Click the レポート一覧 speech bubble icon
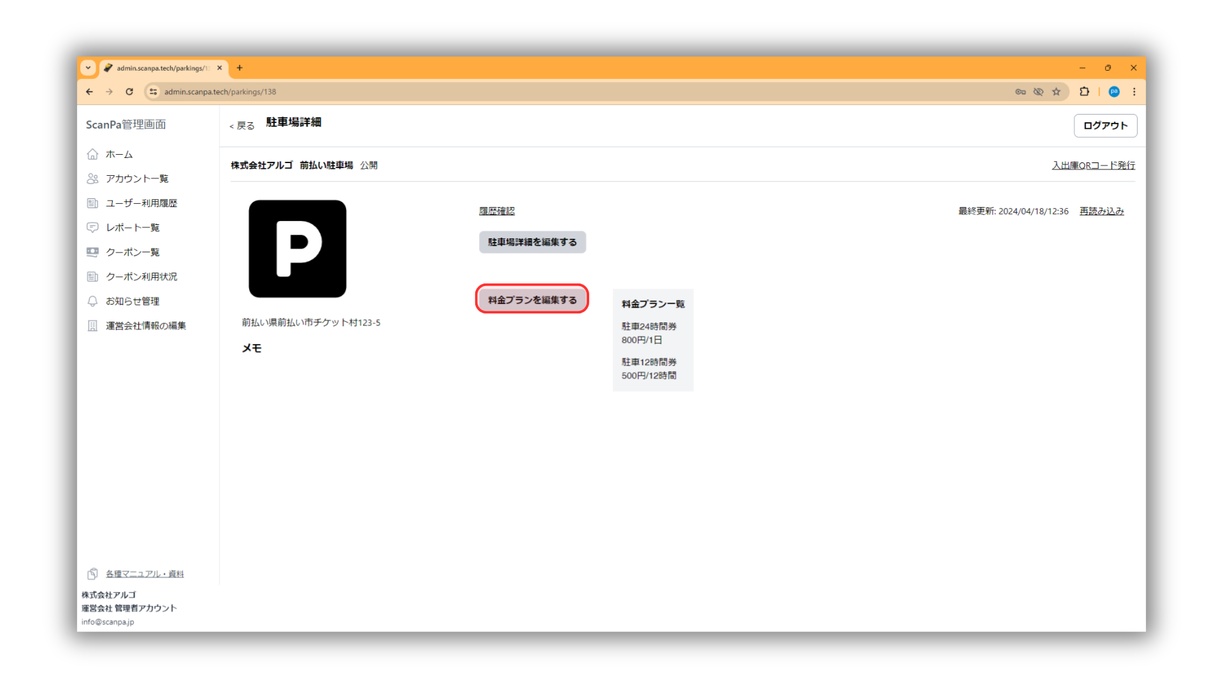This screenshot has height=688, width=1223. 92,227
